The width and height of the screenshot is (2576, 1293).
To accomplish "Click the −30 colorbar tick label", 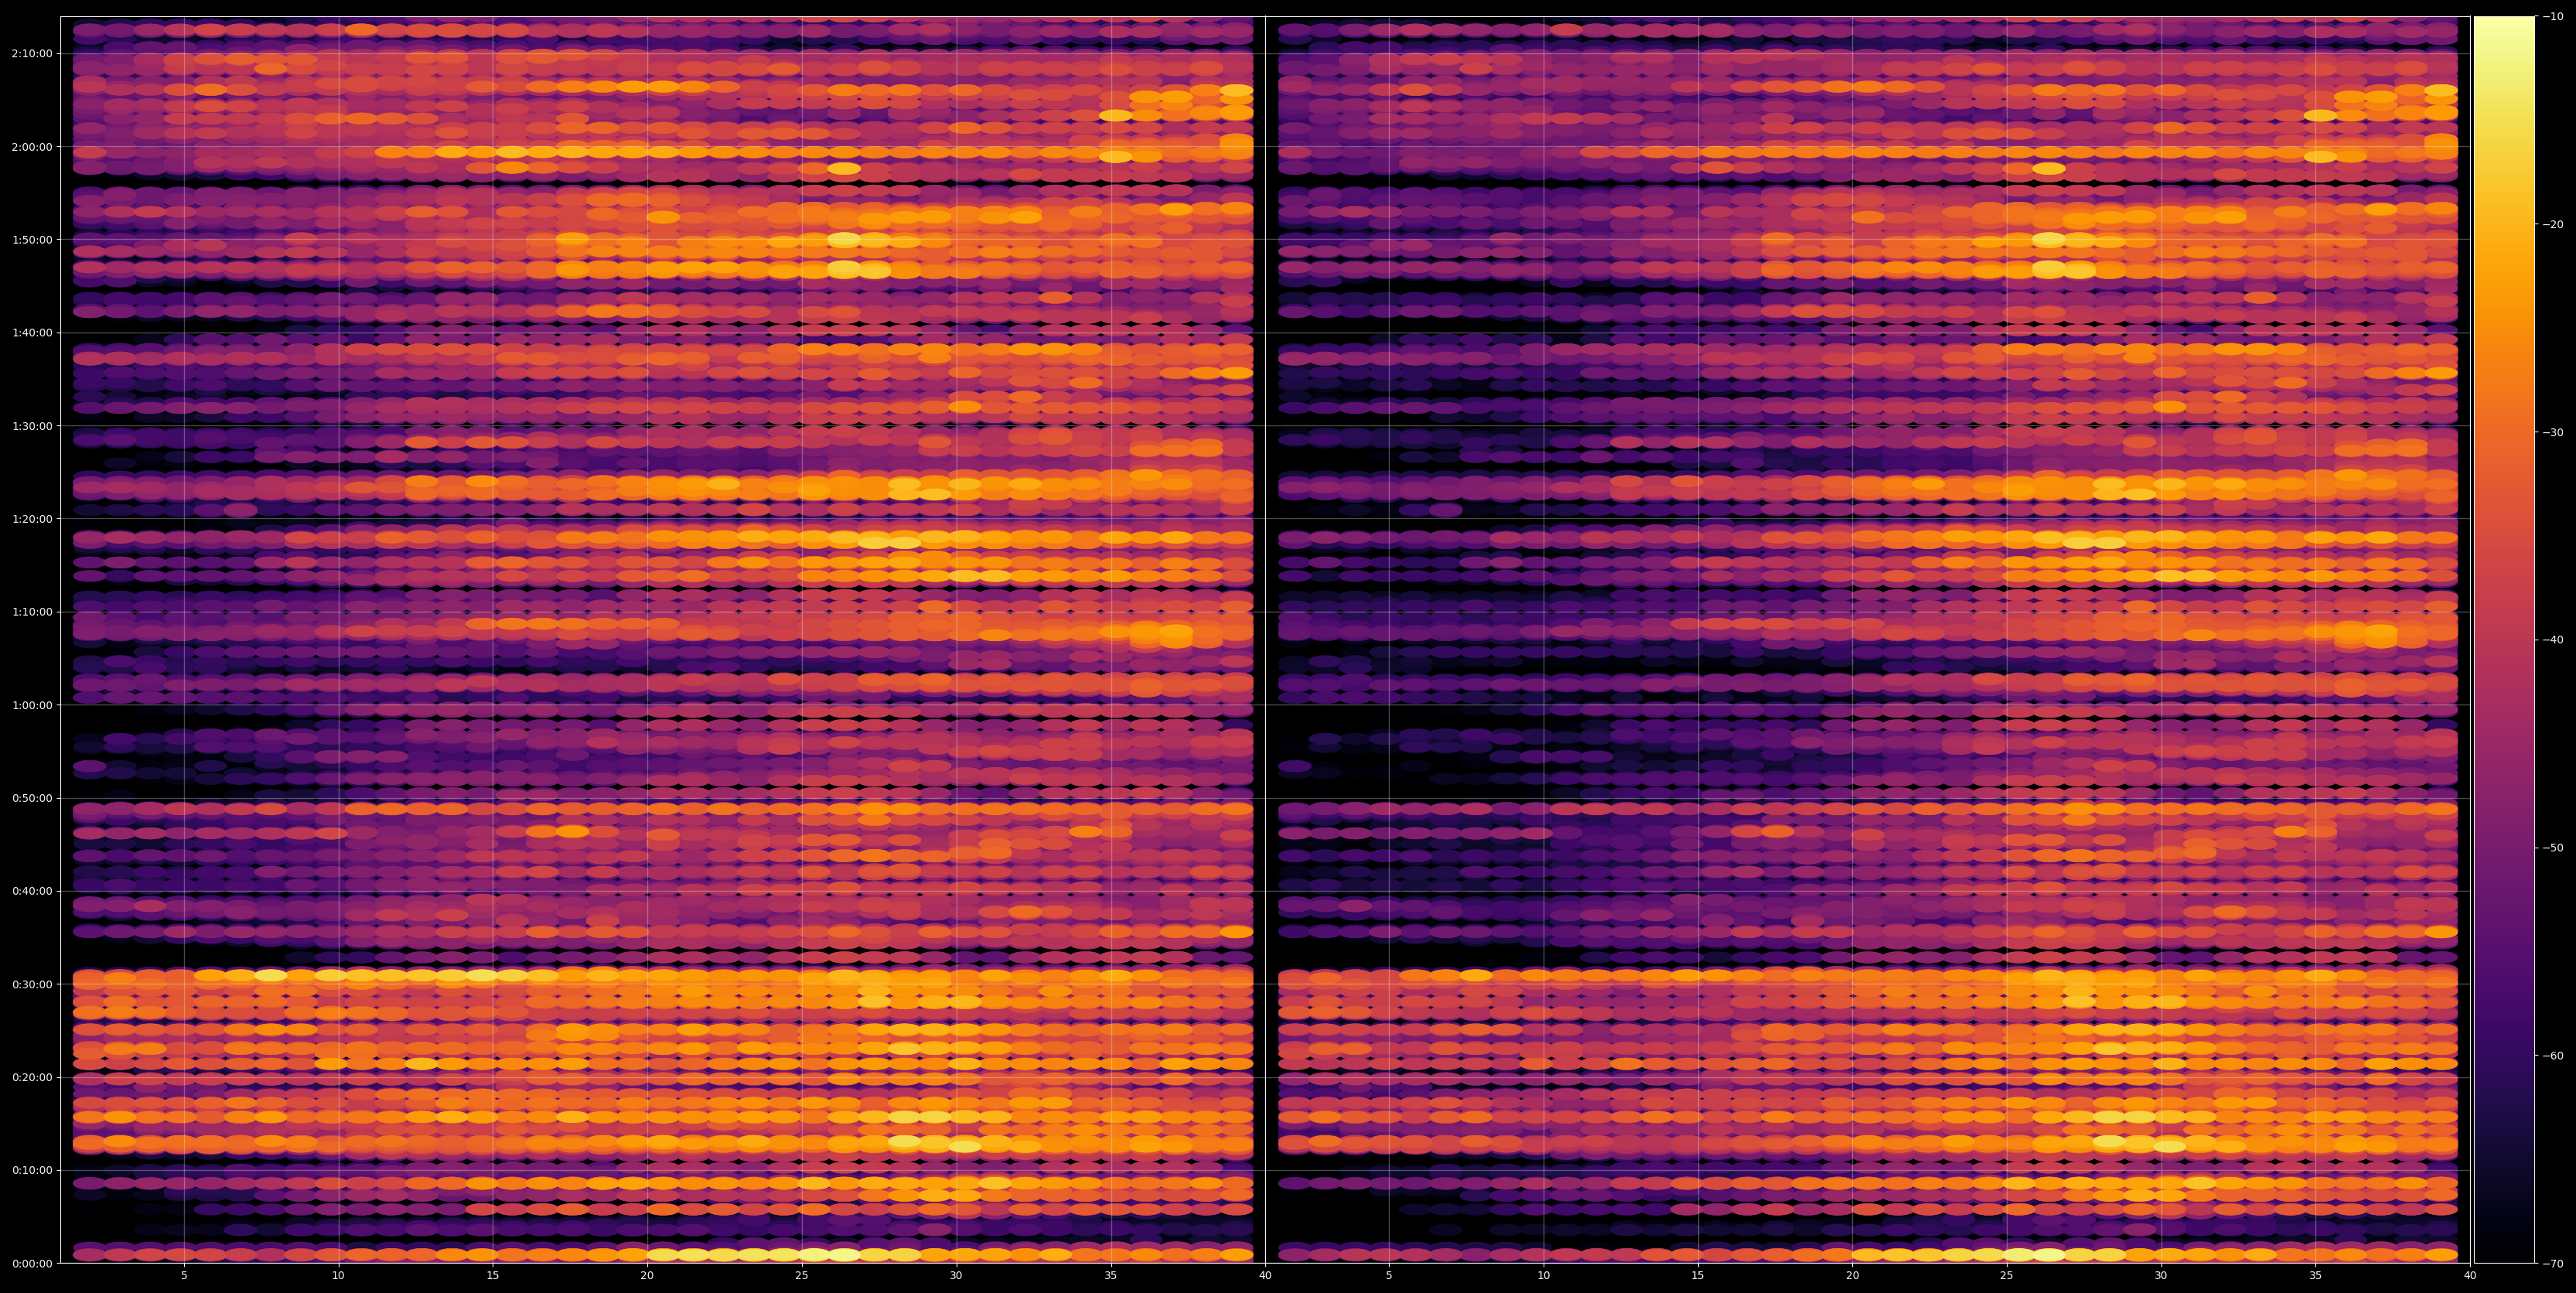I will point(2551,432).
